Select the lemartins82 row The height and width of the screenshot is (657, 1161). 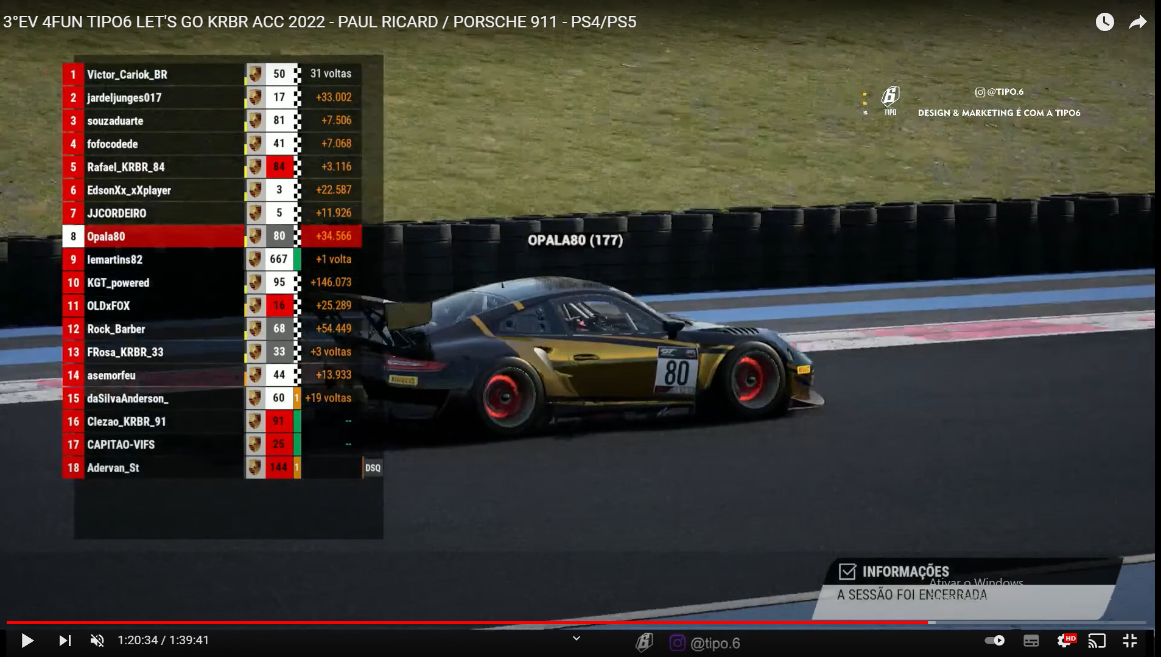click(x=212, y=259)
